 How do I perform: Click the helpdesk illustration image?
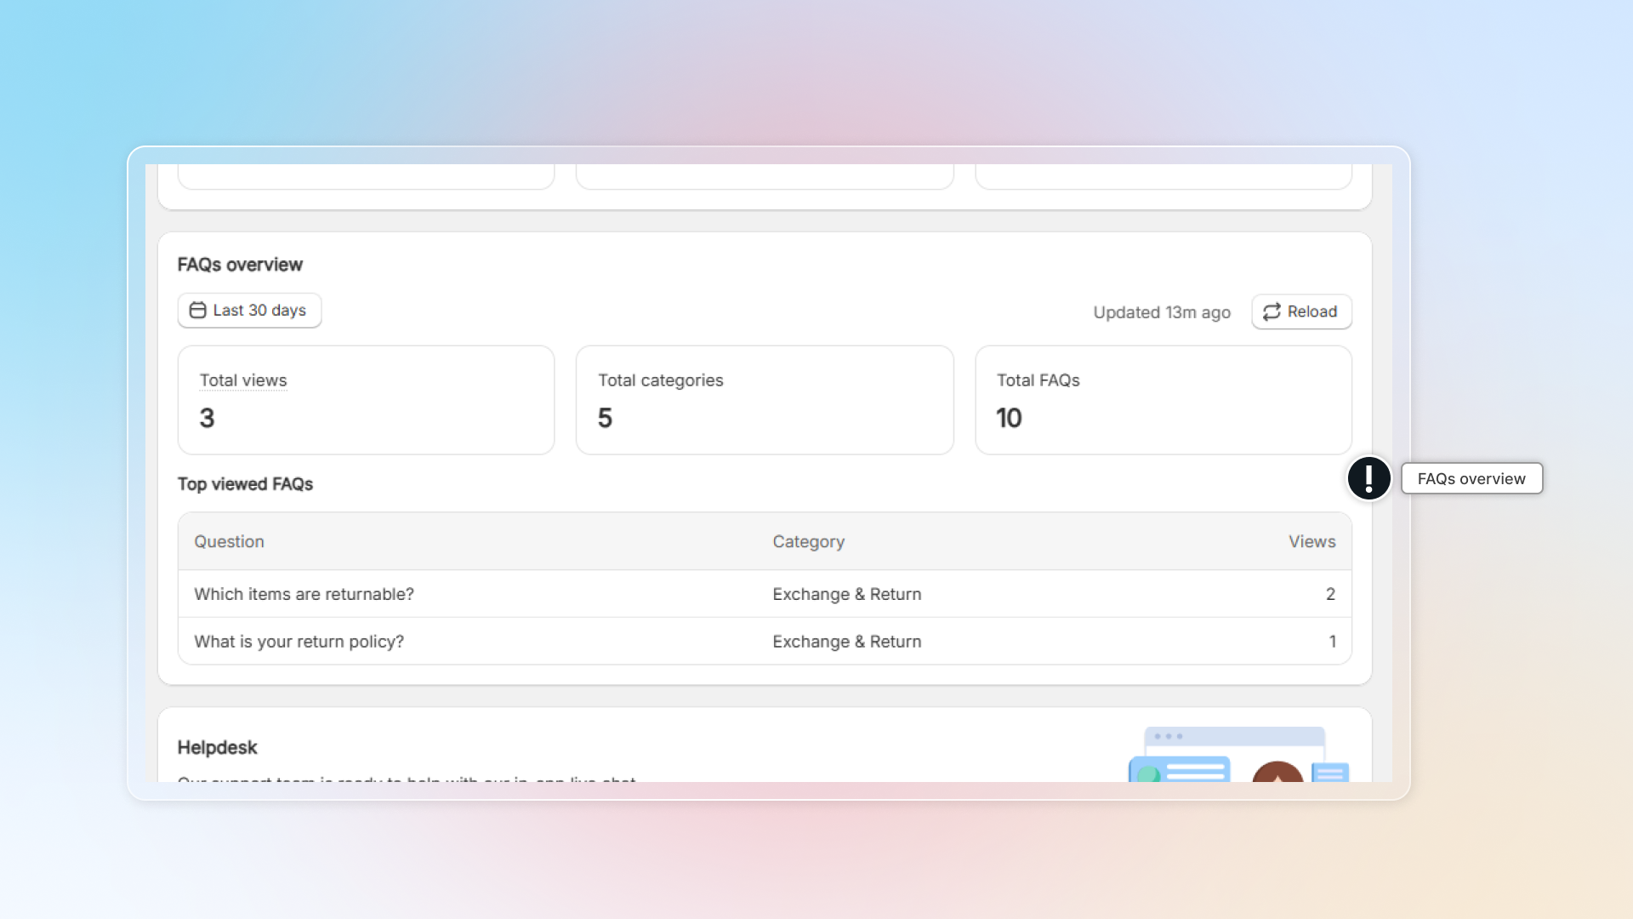click(x=1238, y=755)
